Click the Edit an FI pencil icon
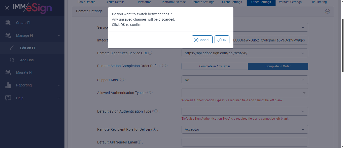344x148 pixels. coord(12,48)
